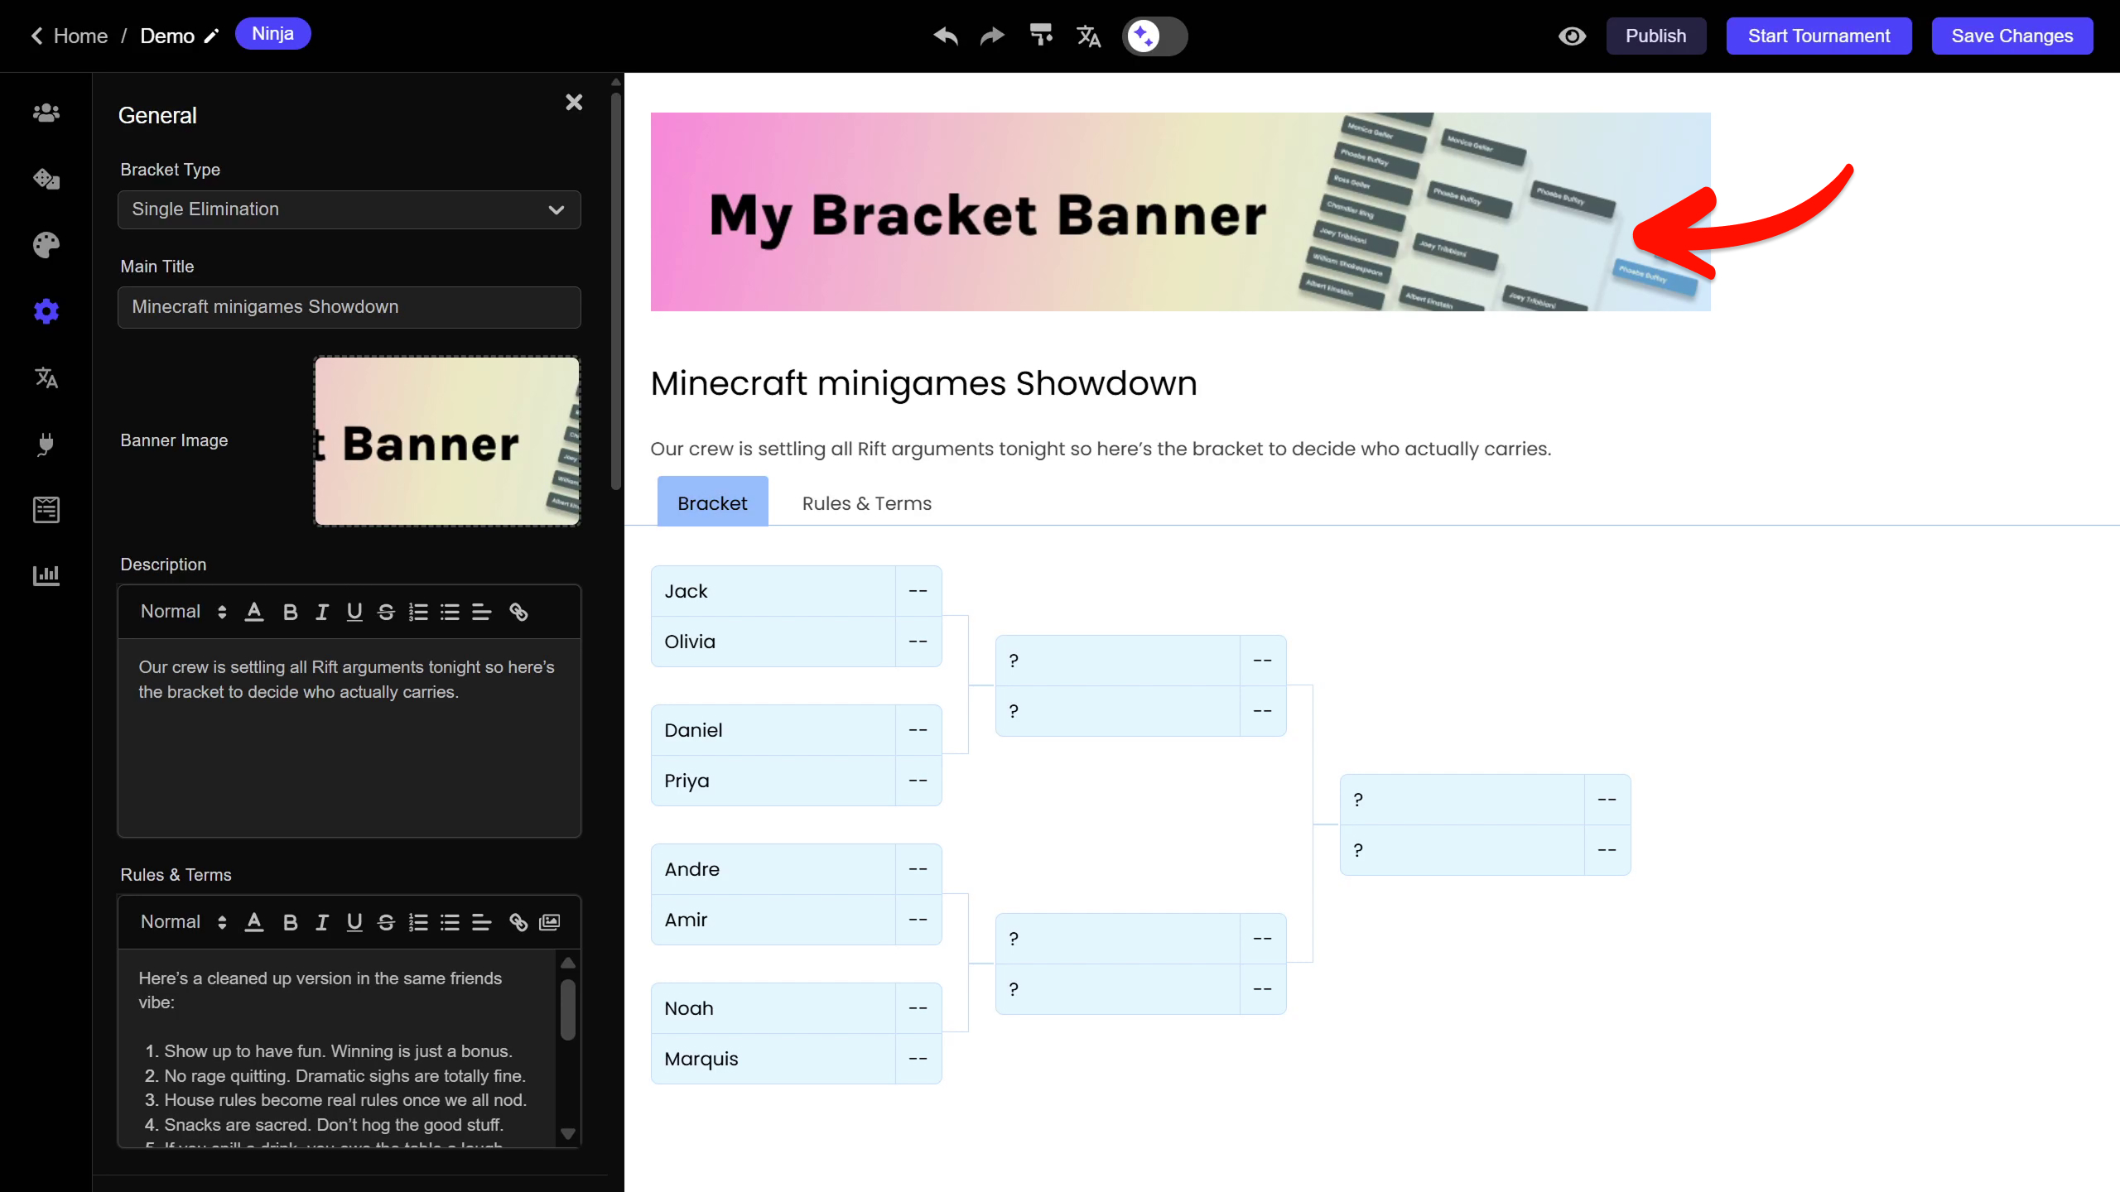2120x1192 pixels.
Task: Click the translate icon in top bar
Action: click(x=1088, y=36)
